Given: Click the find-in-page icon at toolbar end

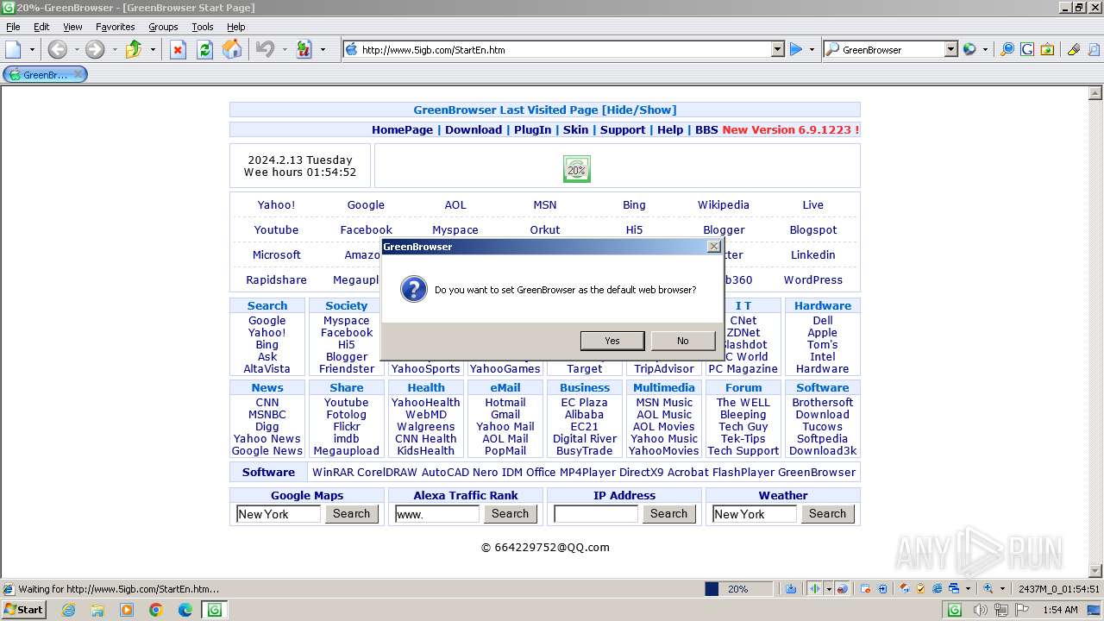Looking at the screenshot, I should point(1094,49).
